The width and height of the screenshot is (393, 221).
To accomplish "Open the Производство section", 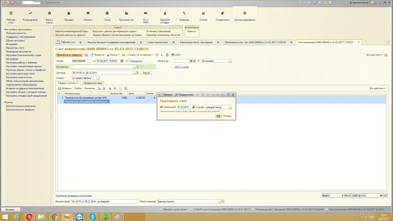I will [126, 16].
